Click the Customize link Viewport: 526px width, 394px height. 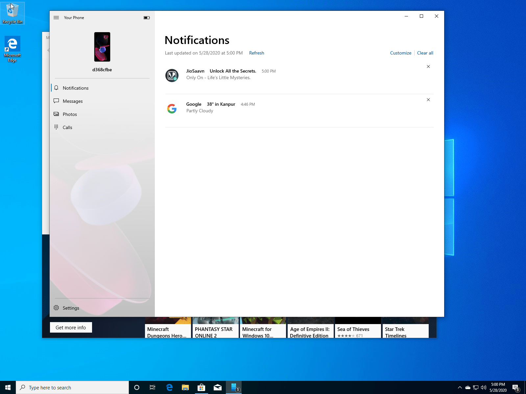(400, 53)
